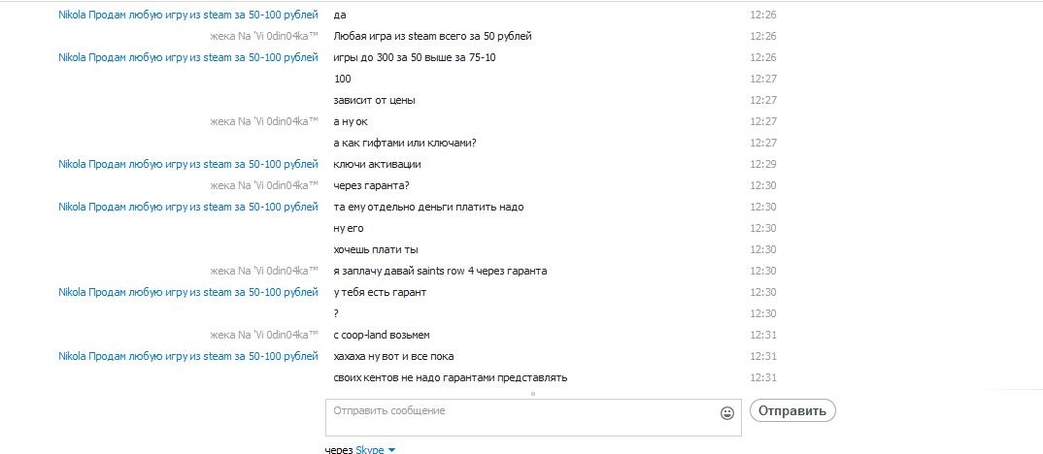Select the saints row 4 message

pos(440,272)
